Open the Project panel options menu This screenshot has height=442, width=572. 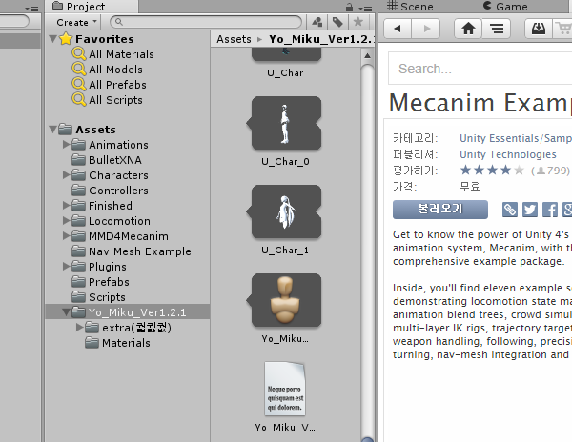pyautogui.click(x=365, y=8)
